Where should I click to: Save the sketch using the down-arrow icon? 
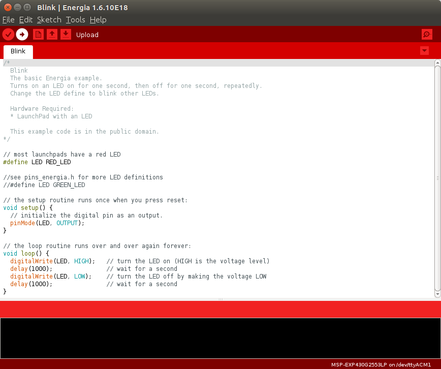click(x=66, y=35)
